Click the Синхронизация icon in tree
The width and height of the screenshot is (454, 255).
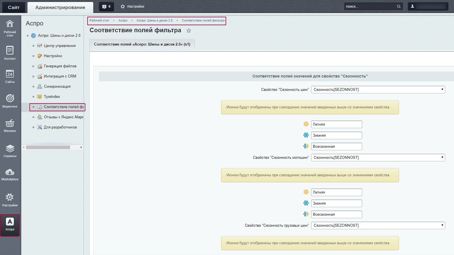(40, 86)
